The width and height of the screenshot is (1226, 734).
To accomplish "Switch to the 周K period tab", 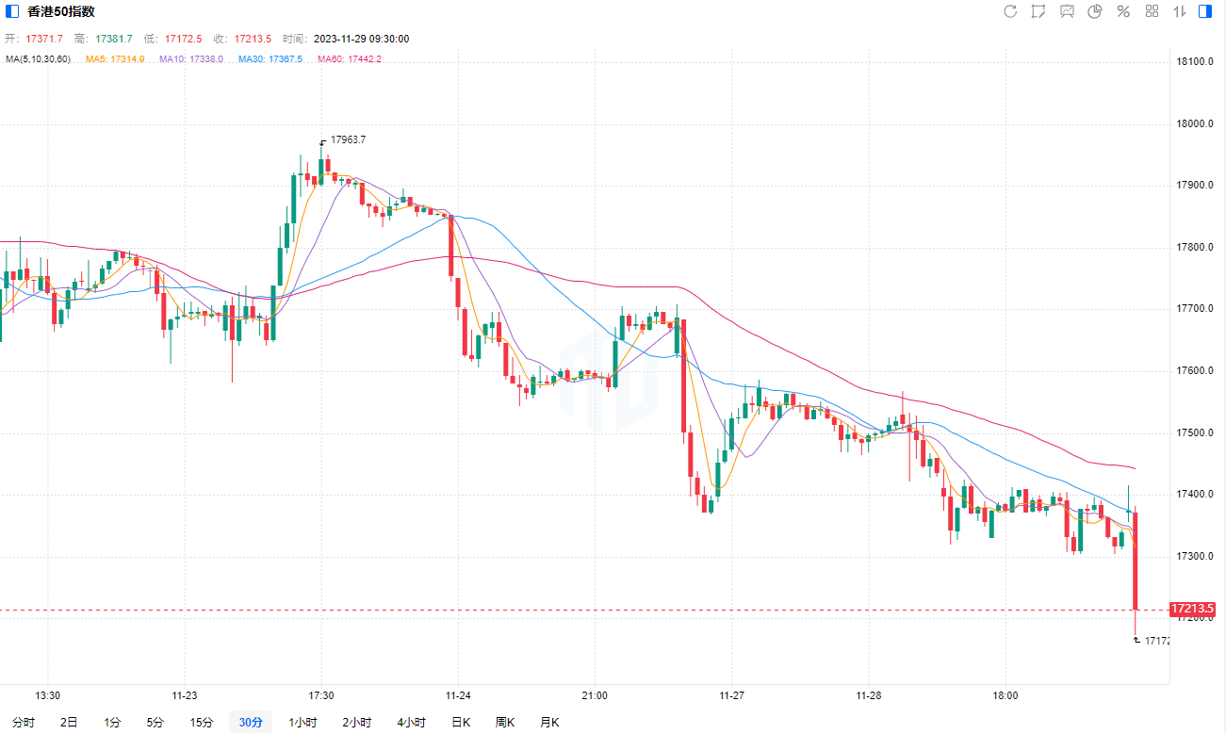I will tap(505, 723).
